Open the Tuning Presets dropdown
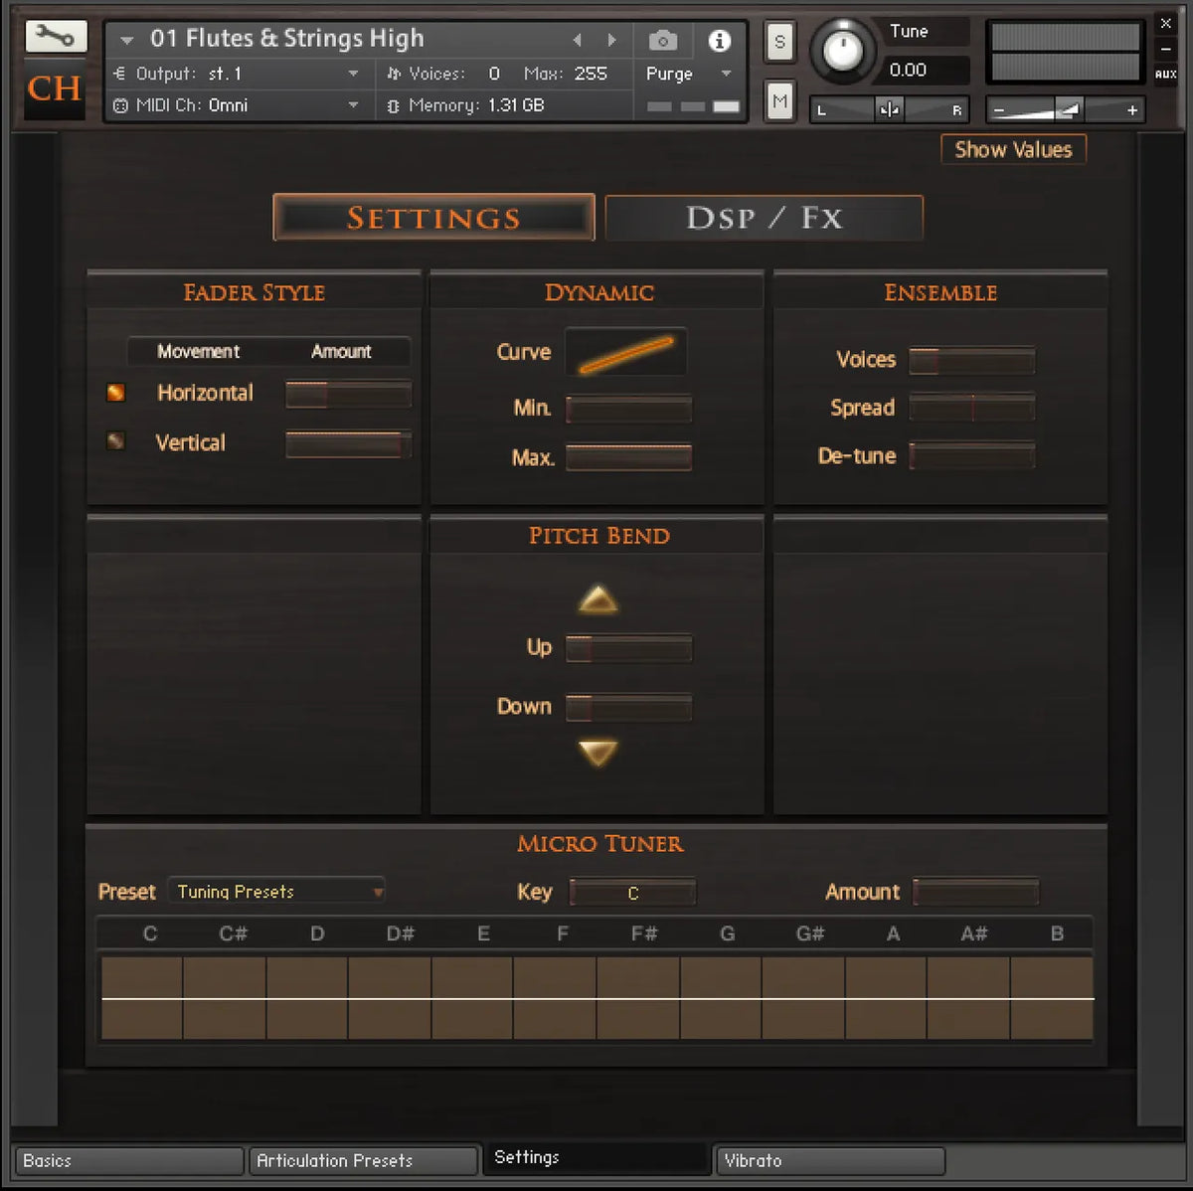Screen dimensions: 1193x1191 point(276,892)
